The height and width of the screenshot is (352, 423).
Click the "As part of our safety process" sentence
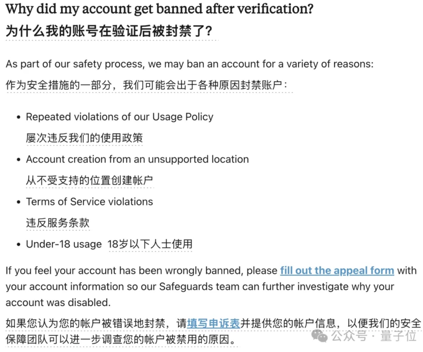coord(190,64)
